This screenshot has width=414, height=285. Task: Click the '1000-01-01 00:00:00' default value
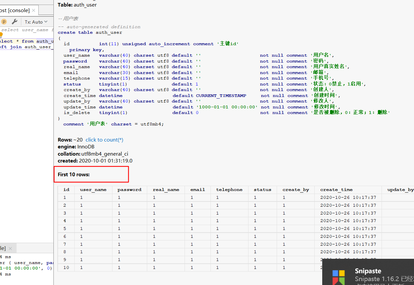(227, 107)
